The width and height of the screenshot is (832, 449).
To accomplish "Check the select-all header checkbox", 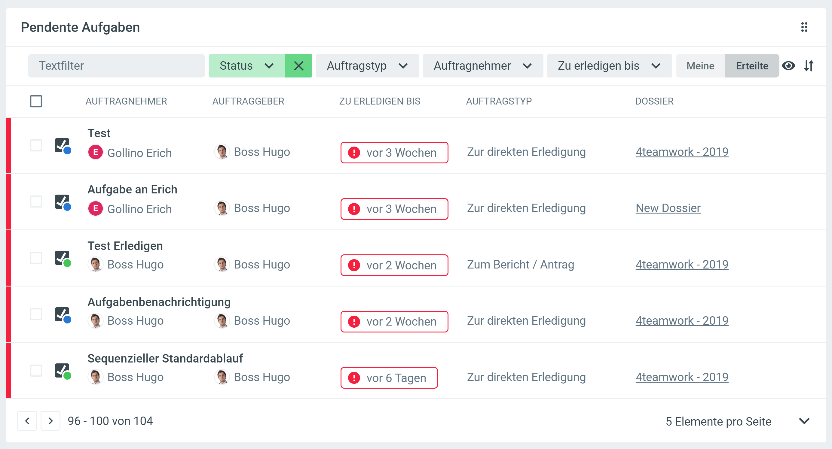I will (x=36, y=101).
